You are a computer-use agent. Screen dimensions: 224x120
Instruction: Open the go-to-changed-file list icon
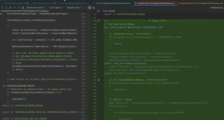coord(23,7)
